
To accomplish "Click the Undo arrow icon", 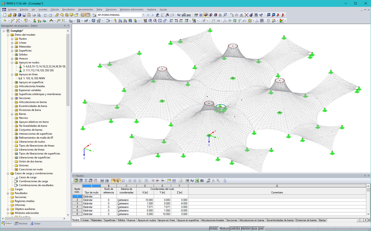I will pos(45,15).
